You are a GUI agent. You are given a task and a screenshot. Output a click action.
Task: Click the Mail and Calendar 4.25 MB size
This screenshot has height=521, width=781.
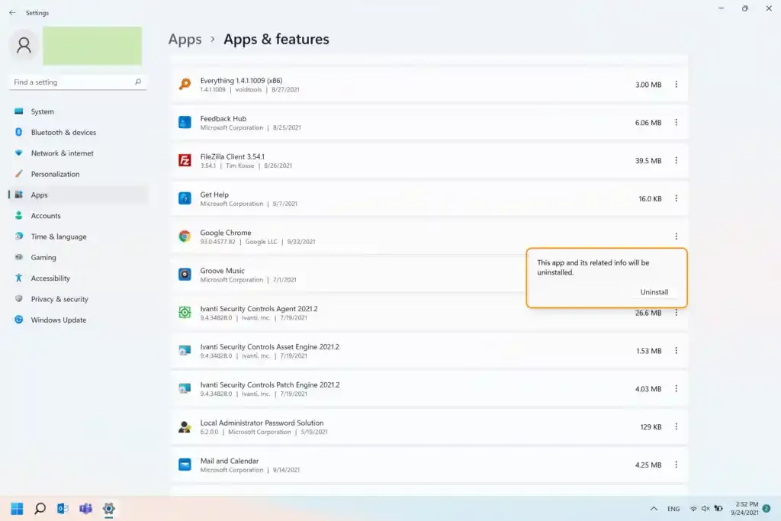click(648, 465)
